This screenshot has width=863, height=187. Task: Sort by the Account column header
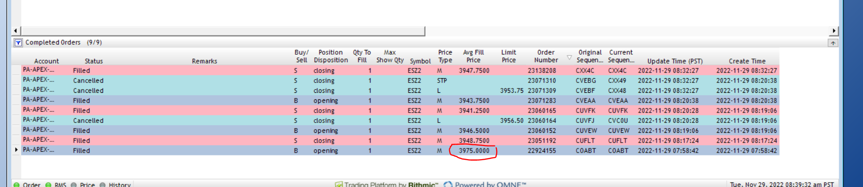[47, 61]
